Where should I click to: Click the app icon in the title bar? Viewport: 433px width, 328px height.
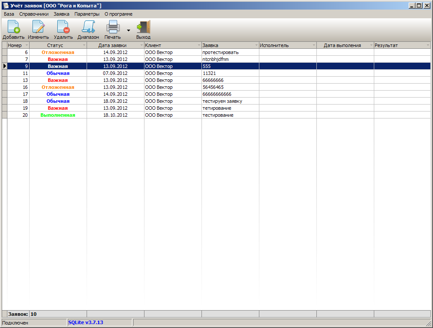[6, 6]
